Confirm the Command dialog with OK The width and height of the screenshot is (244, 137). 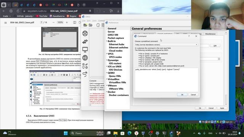182,95
